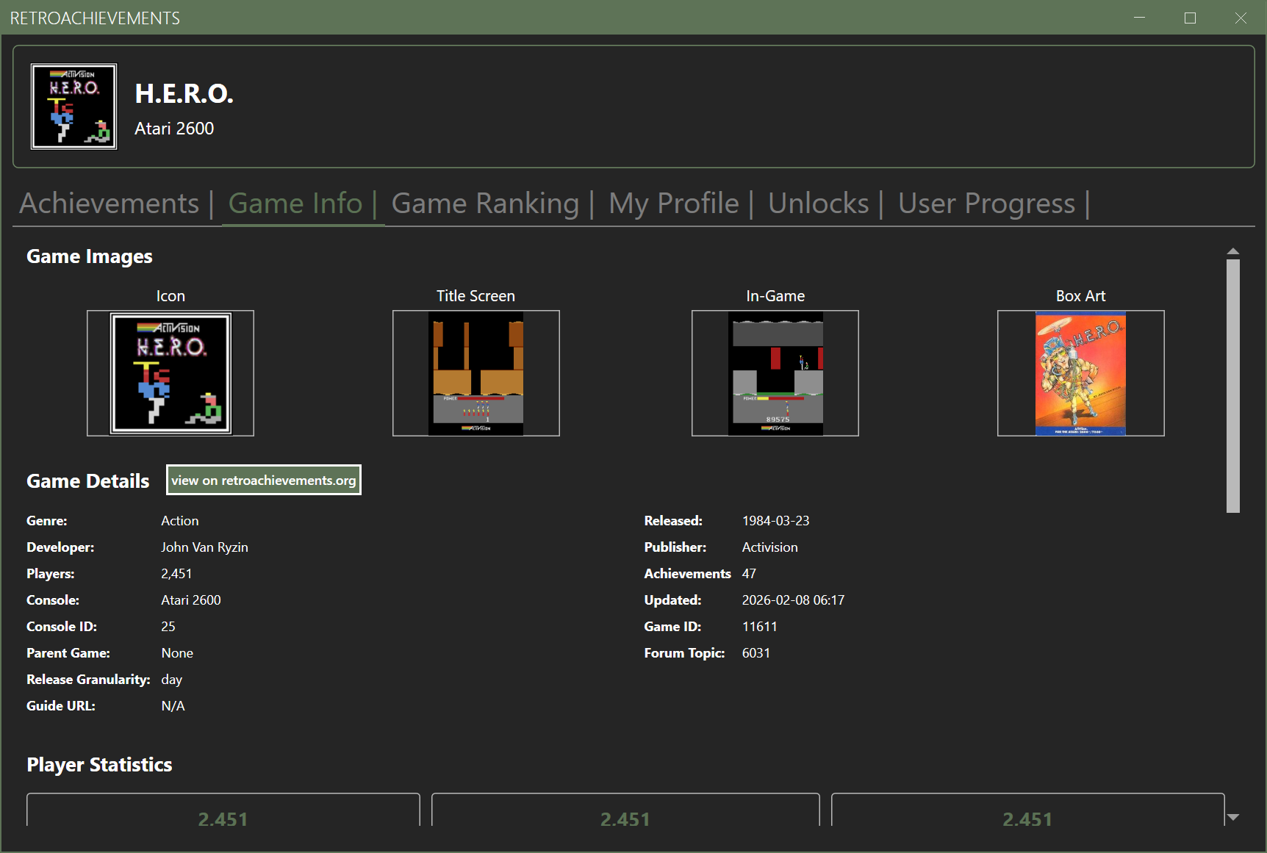Open the Title Screen thumbnail
Image resolution: width=1267 pixels, height=853 pixels.
(x=476, y=373)
